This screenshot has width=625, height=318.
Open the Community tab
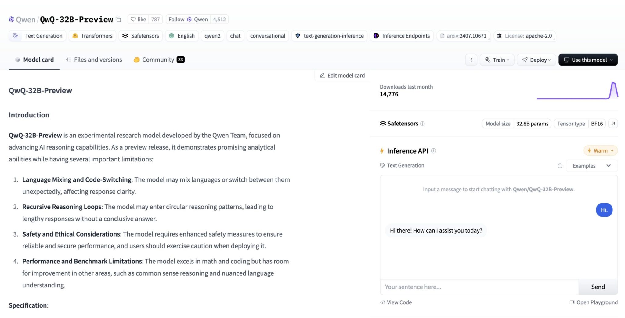[159, 60]
